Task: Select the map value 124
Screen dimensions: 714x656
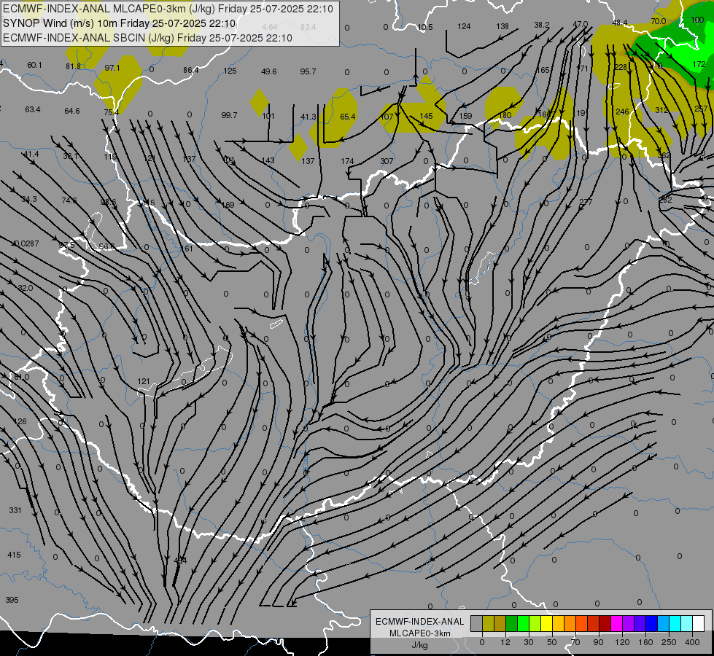Action: (x=464, y=26)
